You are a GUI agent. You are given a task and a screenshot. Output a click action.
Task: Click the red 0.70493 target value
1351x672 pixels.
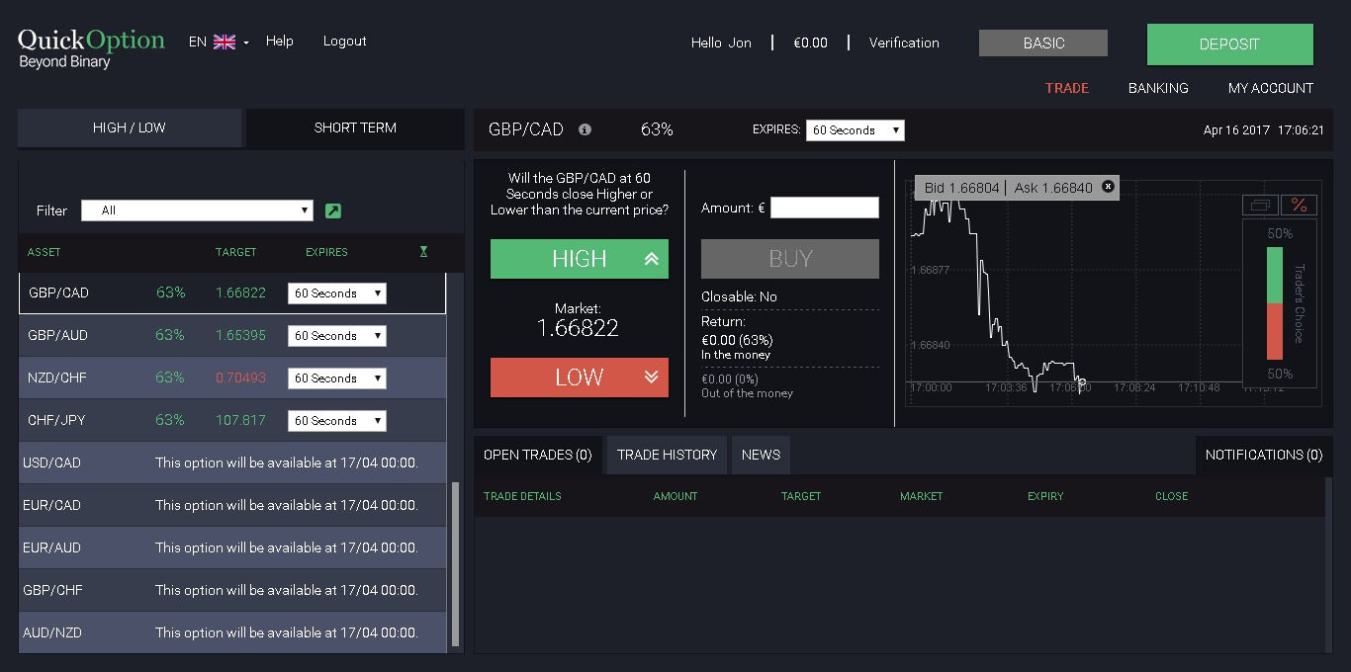[x=241, y=378]
